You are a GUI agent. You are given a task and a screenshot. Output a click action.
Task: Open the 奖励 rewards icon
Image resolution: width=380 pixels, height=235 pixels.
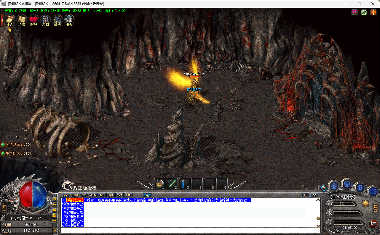[x=45, y=20]
